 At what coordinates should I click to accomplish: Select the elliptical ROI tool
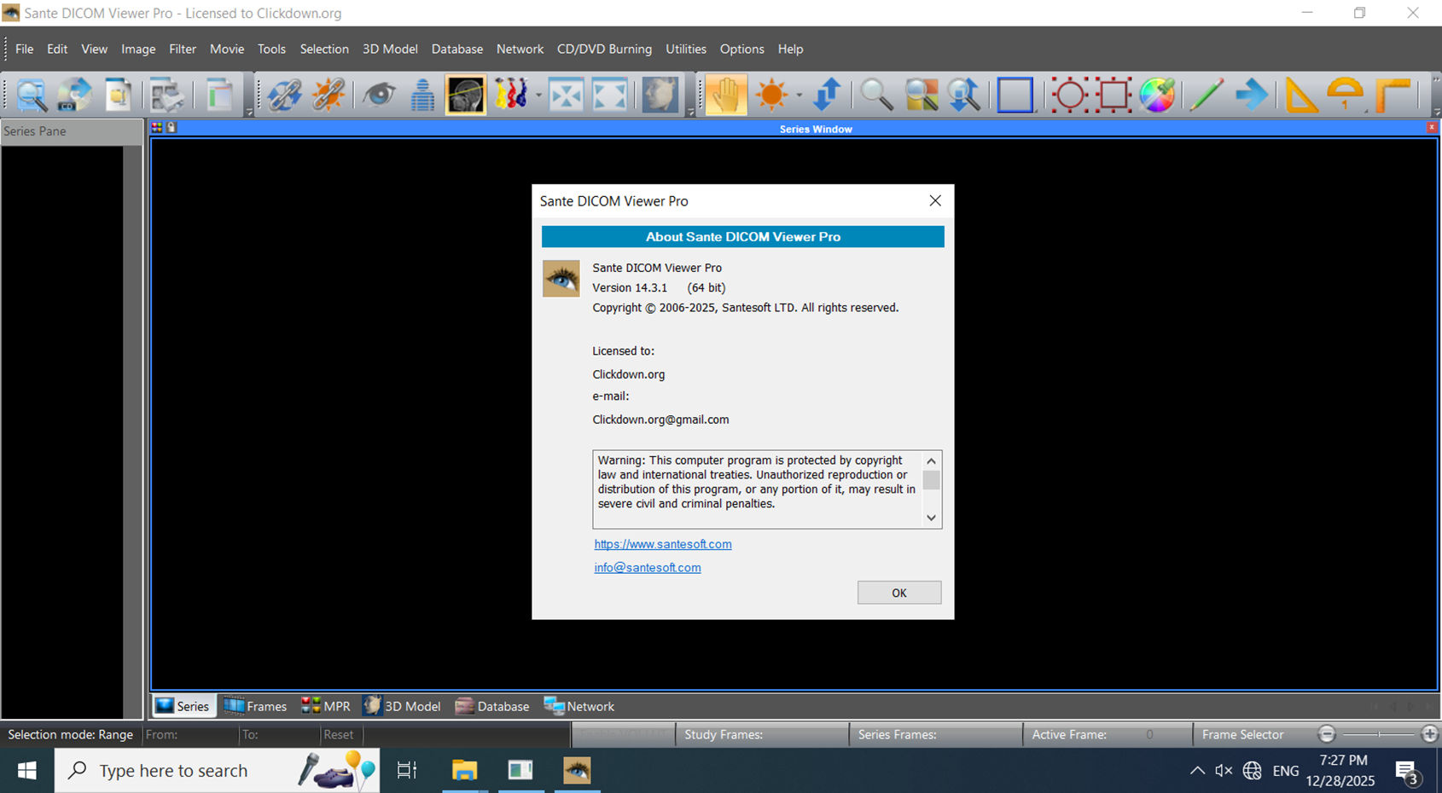(1069, 95)
